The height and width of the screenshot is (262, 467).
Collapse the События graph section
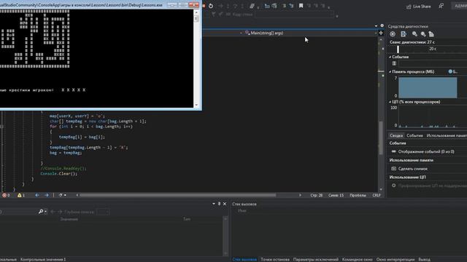[x=390, y=57]
